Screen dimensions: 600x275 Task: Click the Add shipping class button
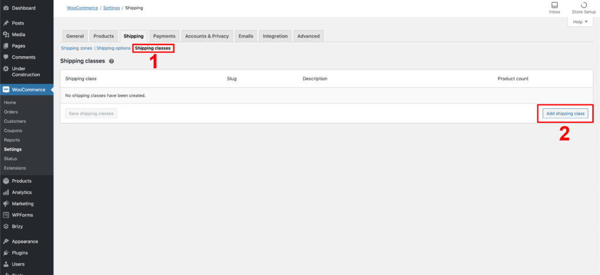click(565, 114)
